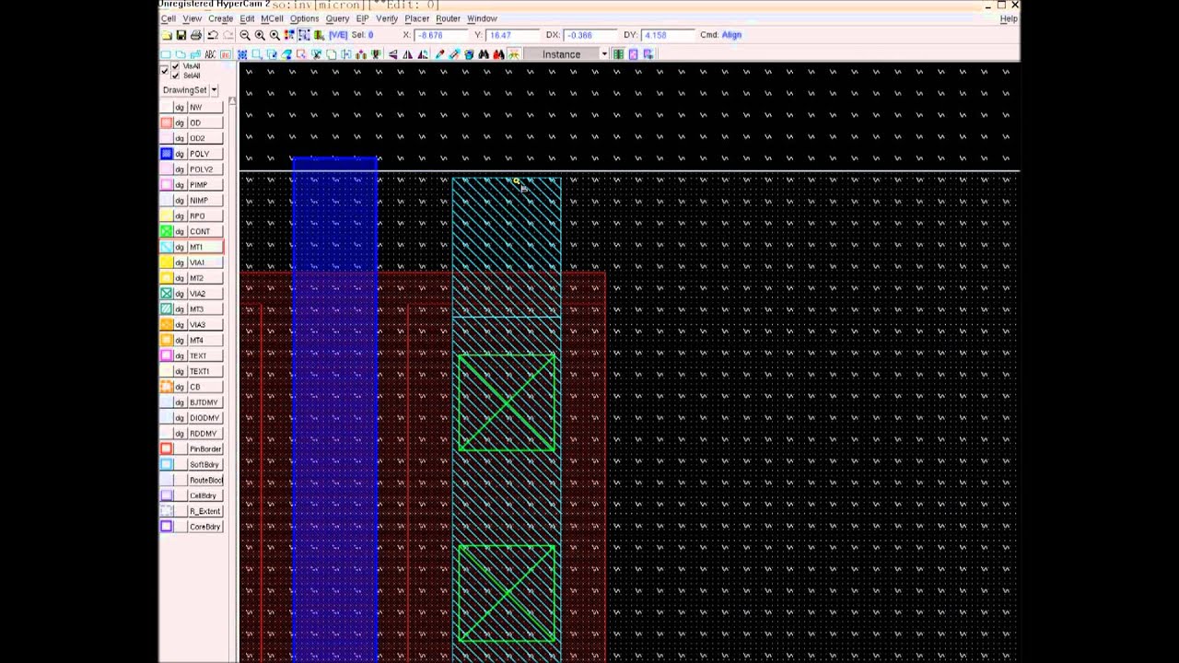Click the green grid icon after Instance
The height and width of the screenshot is (663, 1179).
(618, 54)
